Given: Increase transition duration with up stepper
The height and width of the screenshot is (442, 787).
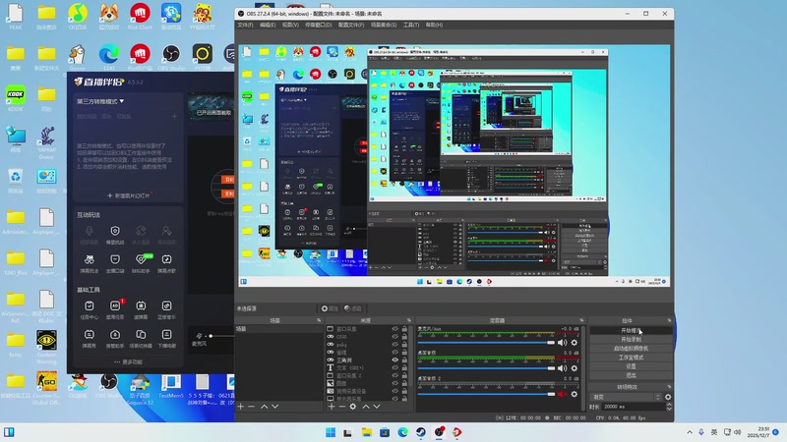Looking at the screenshot, I should click(669, 405).
